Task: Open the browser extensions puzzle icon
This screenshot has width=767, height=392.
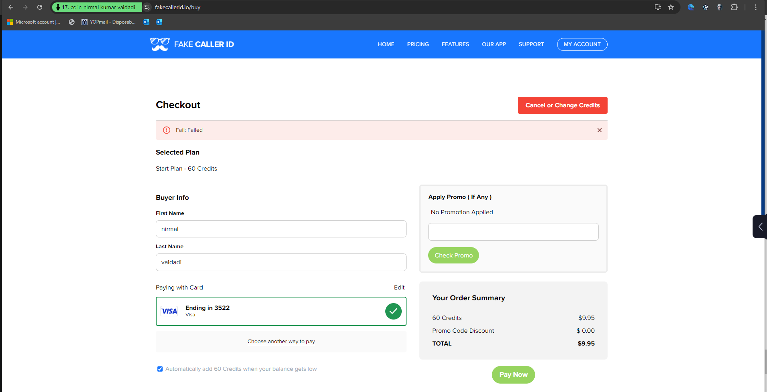Action: [734, 7]
